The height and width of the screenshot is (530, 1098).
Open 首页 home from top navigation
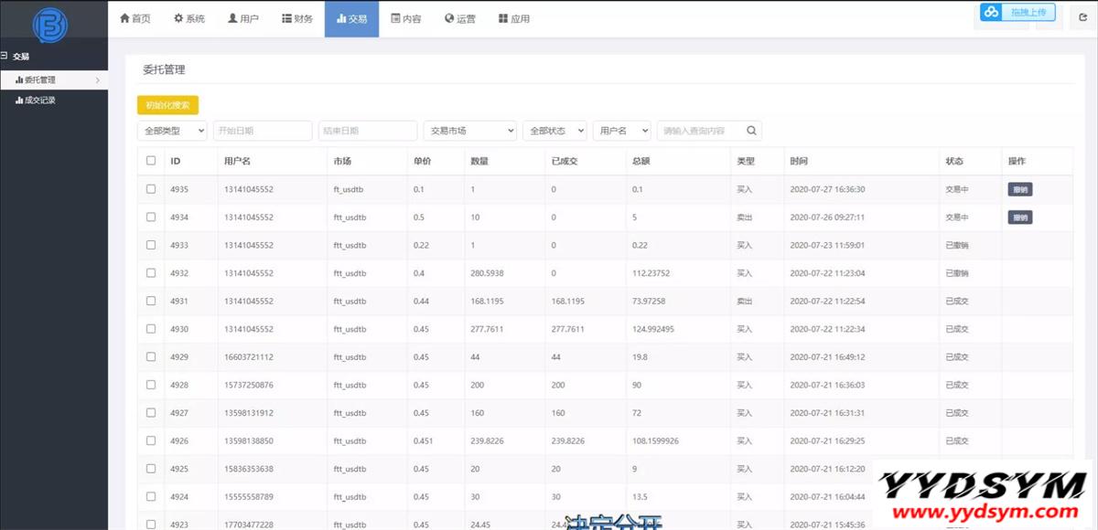point(135,18)
